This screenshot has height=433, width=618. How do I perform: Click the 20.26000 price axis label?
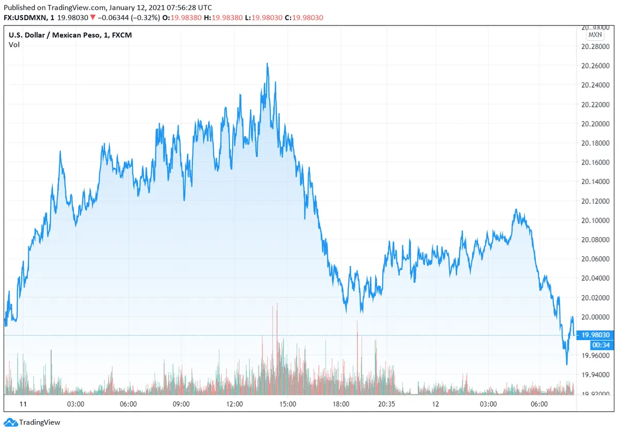[x=595, y=66]
